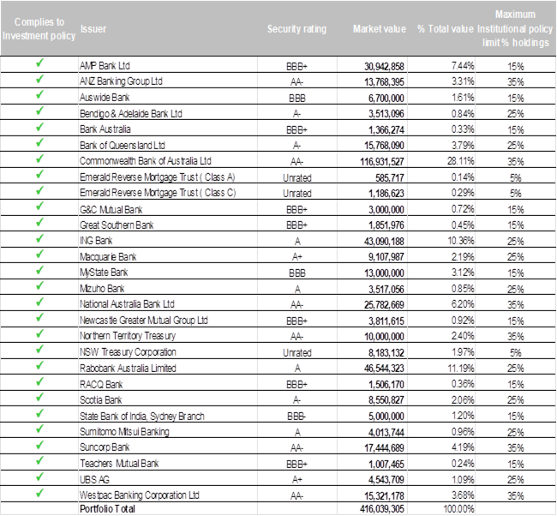This screenshot has width=557, height=516.
Task: Select the Security rating column header
Action: [x=296, y=29]
